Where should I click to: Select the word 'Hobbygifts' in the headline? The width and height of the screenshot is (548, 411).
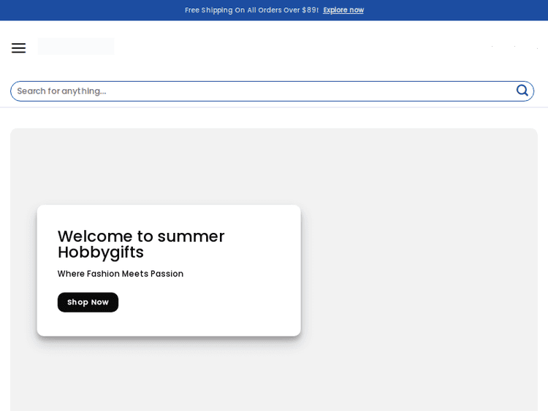101,253
